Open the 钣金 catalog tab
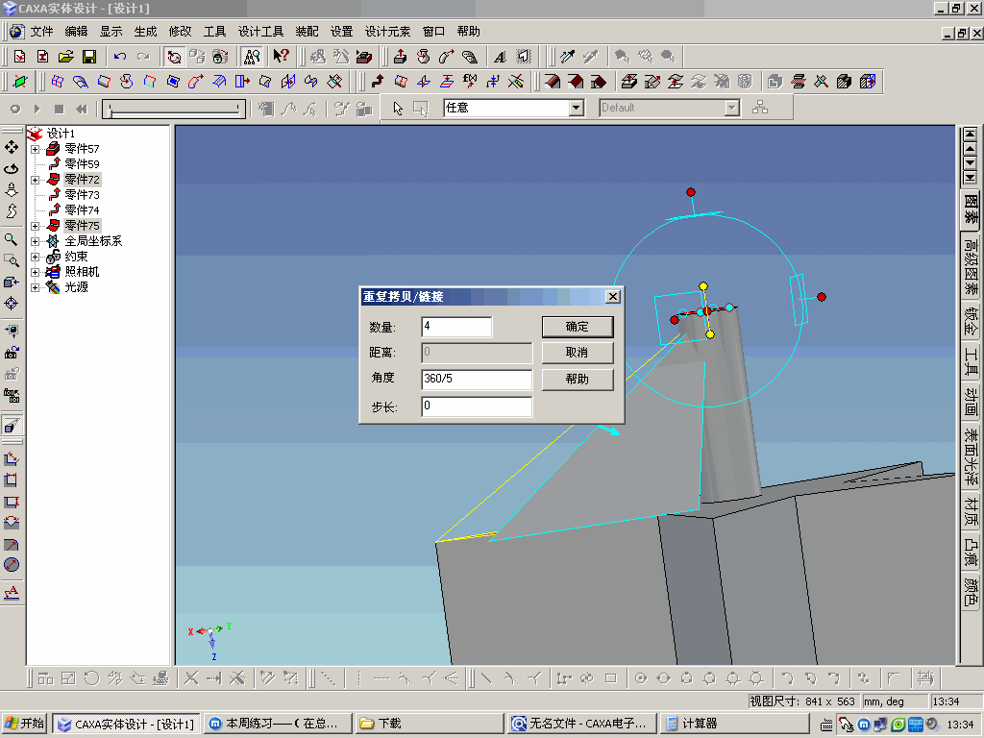Image resolution: width=984 pixels, height=738 pixels. click(971, 321)
